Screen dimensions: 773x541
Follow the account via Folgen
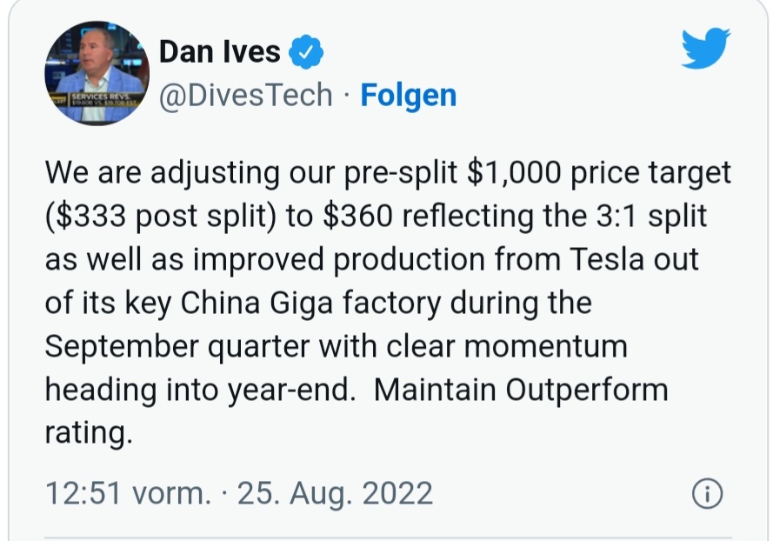[408, 95]
